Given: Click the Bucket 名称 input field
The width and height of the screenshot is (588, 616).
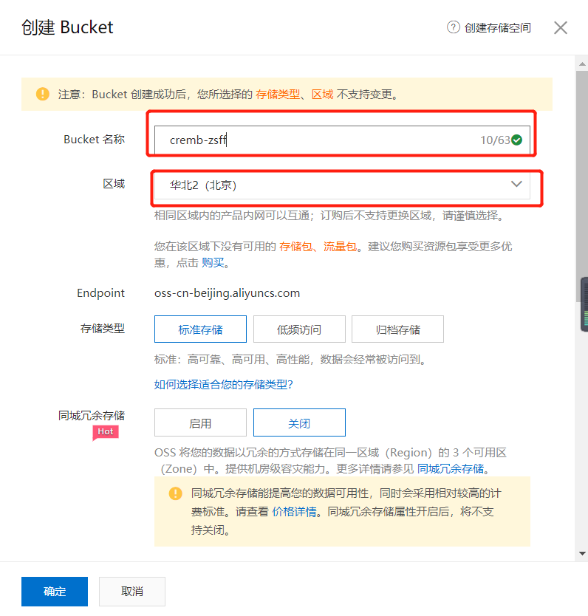Looking at the screenshot, I should coord(342,140).
